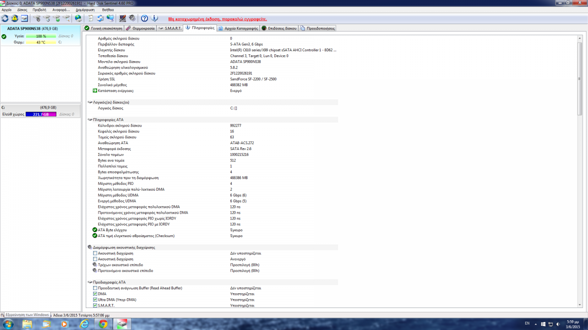Image resolution: width=588 pixels, height=330 pixels.
Task: Click the SandForce SF-2200 / SF-2500 value
Action: click(x=253, y=79)
